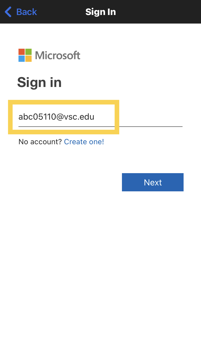201x357 pixels.
Task: Click the large "Sign in" heading
Action: 39,82
